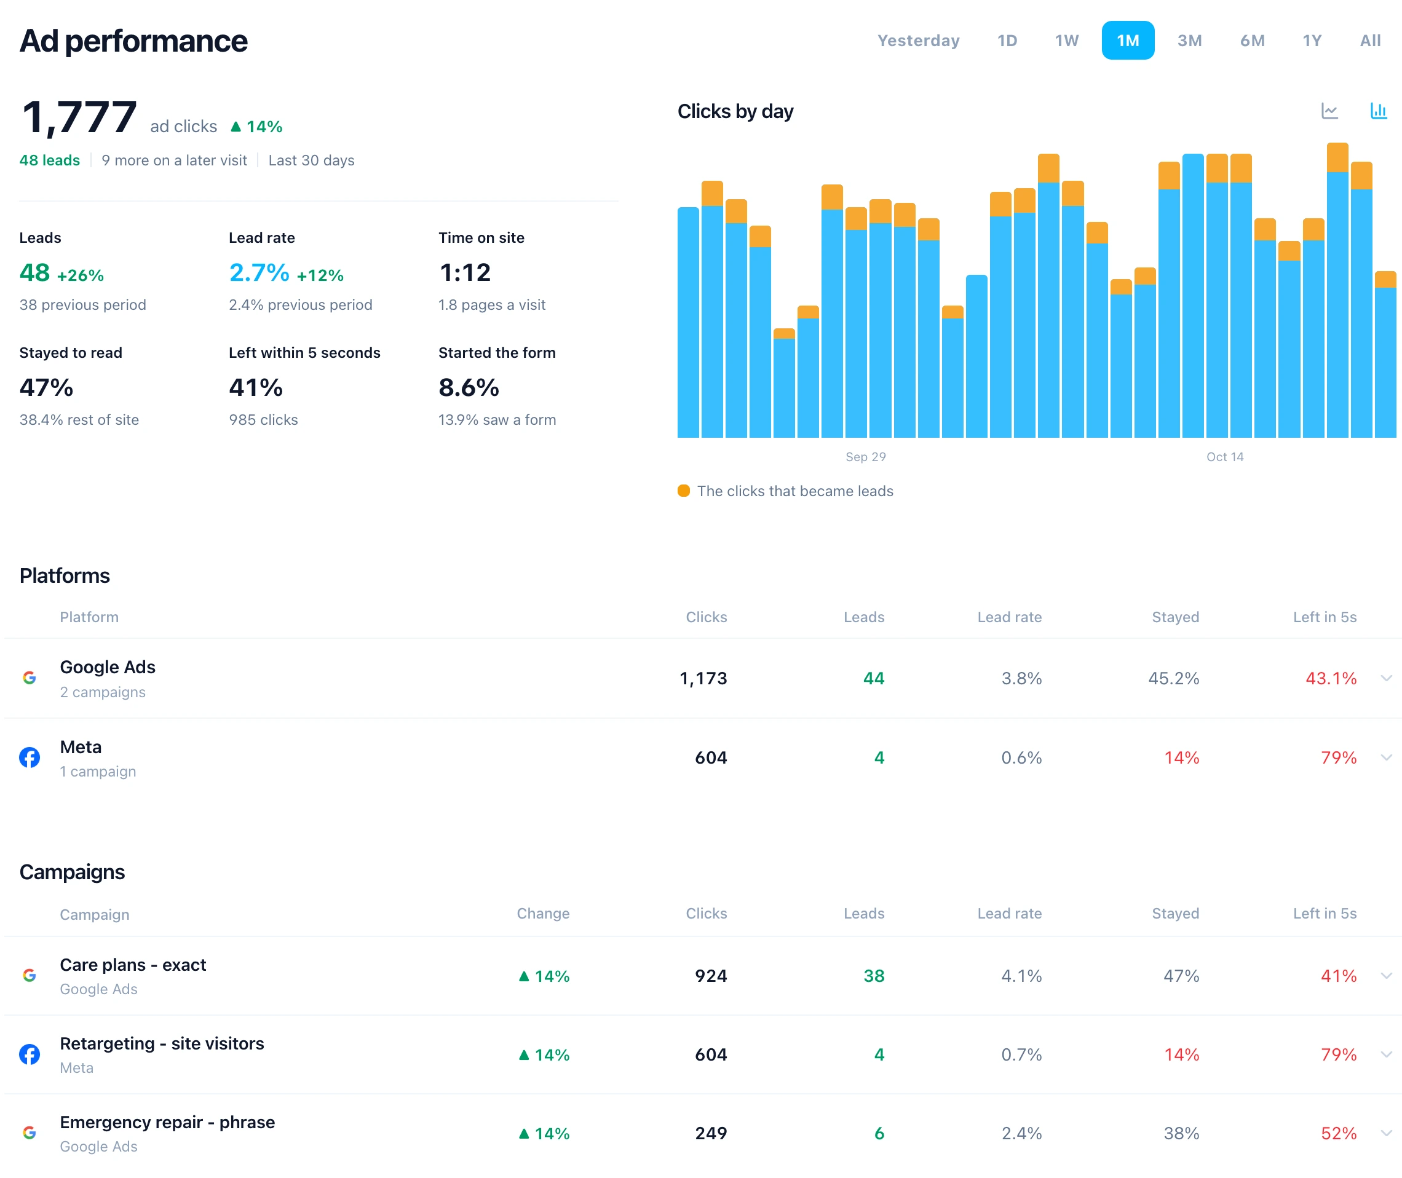Select the 1M time range

1128,41
